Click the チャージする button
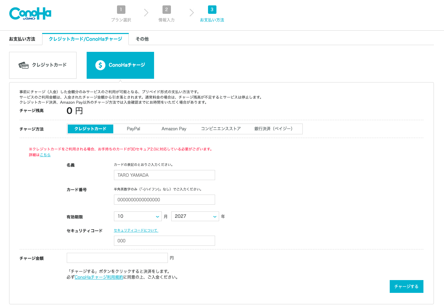This screenshot has width=444, height=307. coord(407,286)
